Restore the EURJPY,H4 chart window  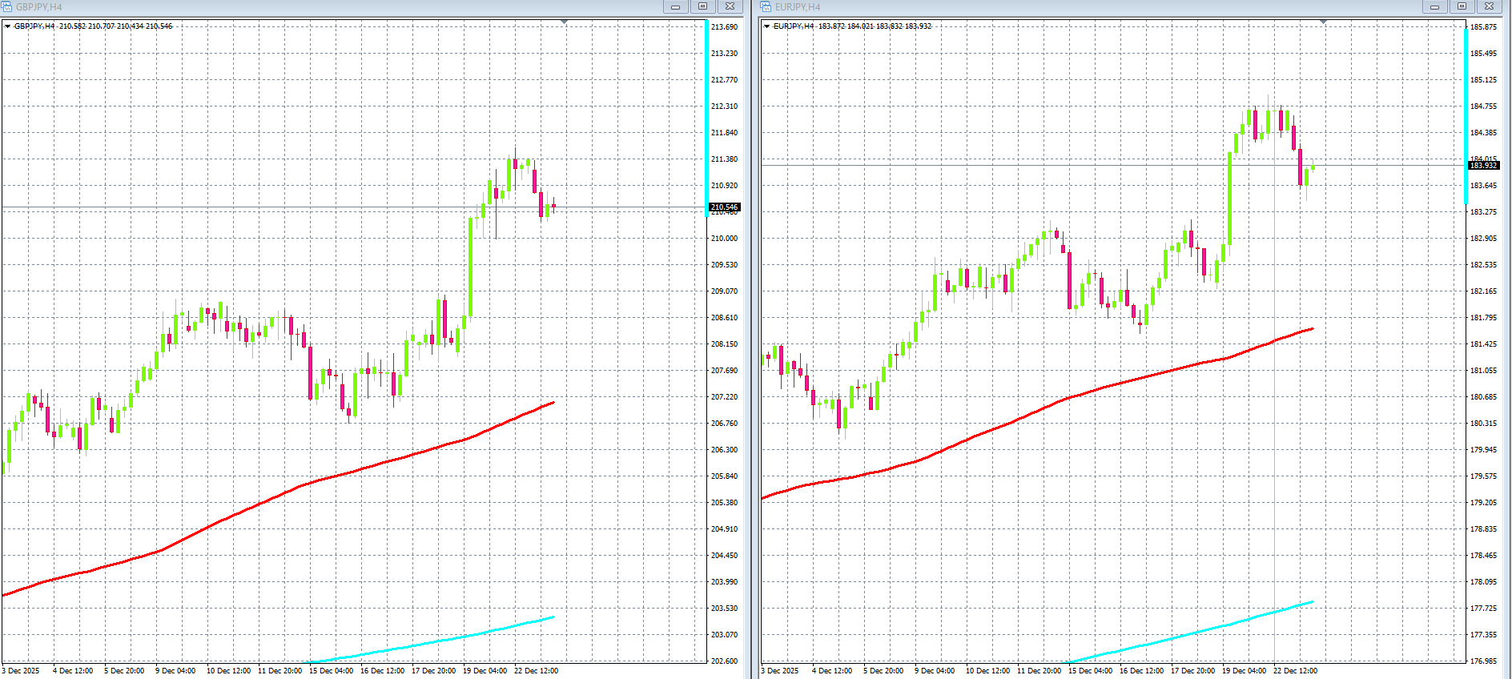(1462, 6)
